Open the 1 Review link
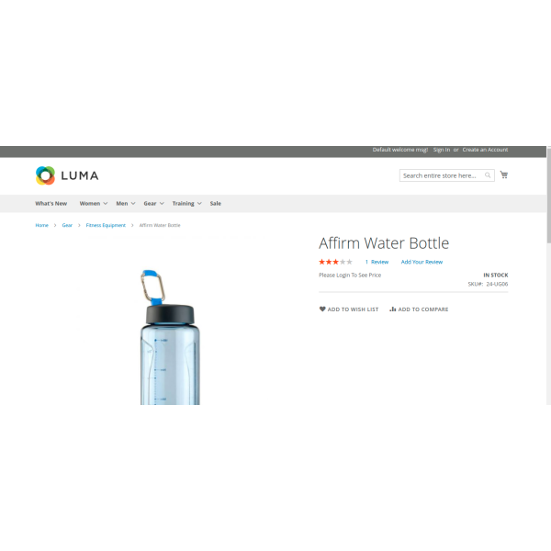Image resolution: width=551 pixels, height=551 pixels. (377, 262)
